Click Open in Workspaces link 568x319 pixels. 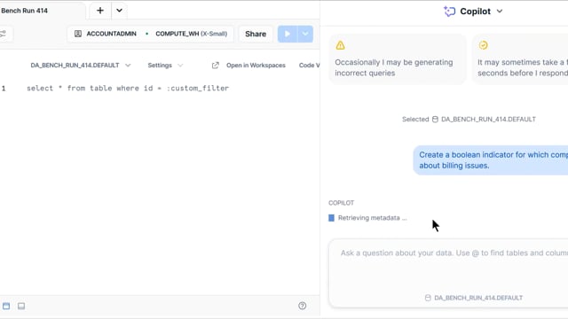[256, 65]
